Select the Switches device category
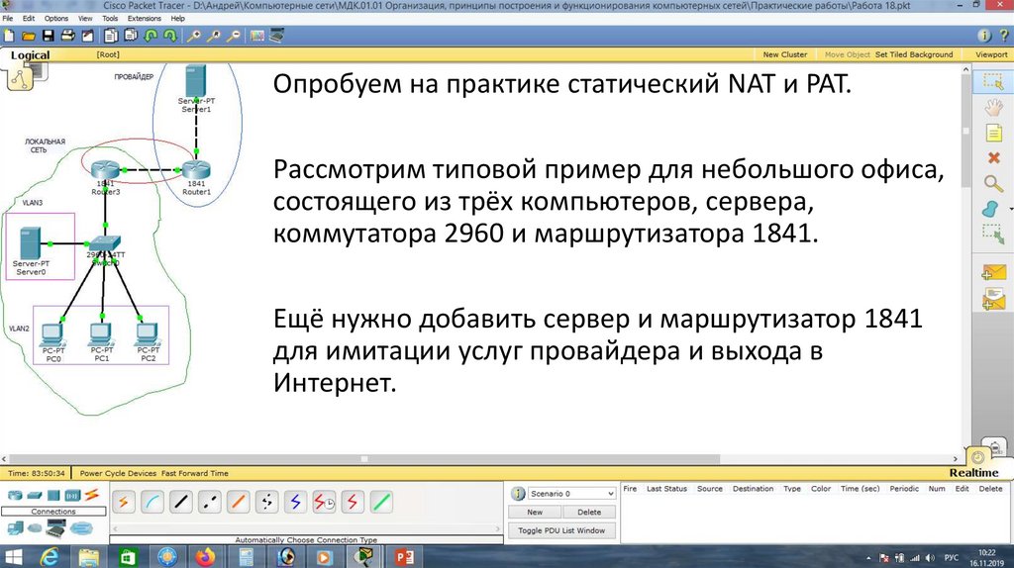This screenshot has height=568, width=1014. 35,495
